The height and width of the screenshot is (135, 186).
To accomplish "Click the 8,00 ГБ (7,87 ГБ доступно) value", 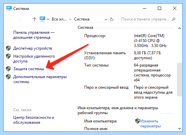I will (147, 55).
